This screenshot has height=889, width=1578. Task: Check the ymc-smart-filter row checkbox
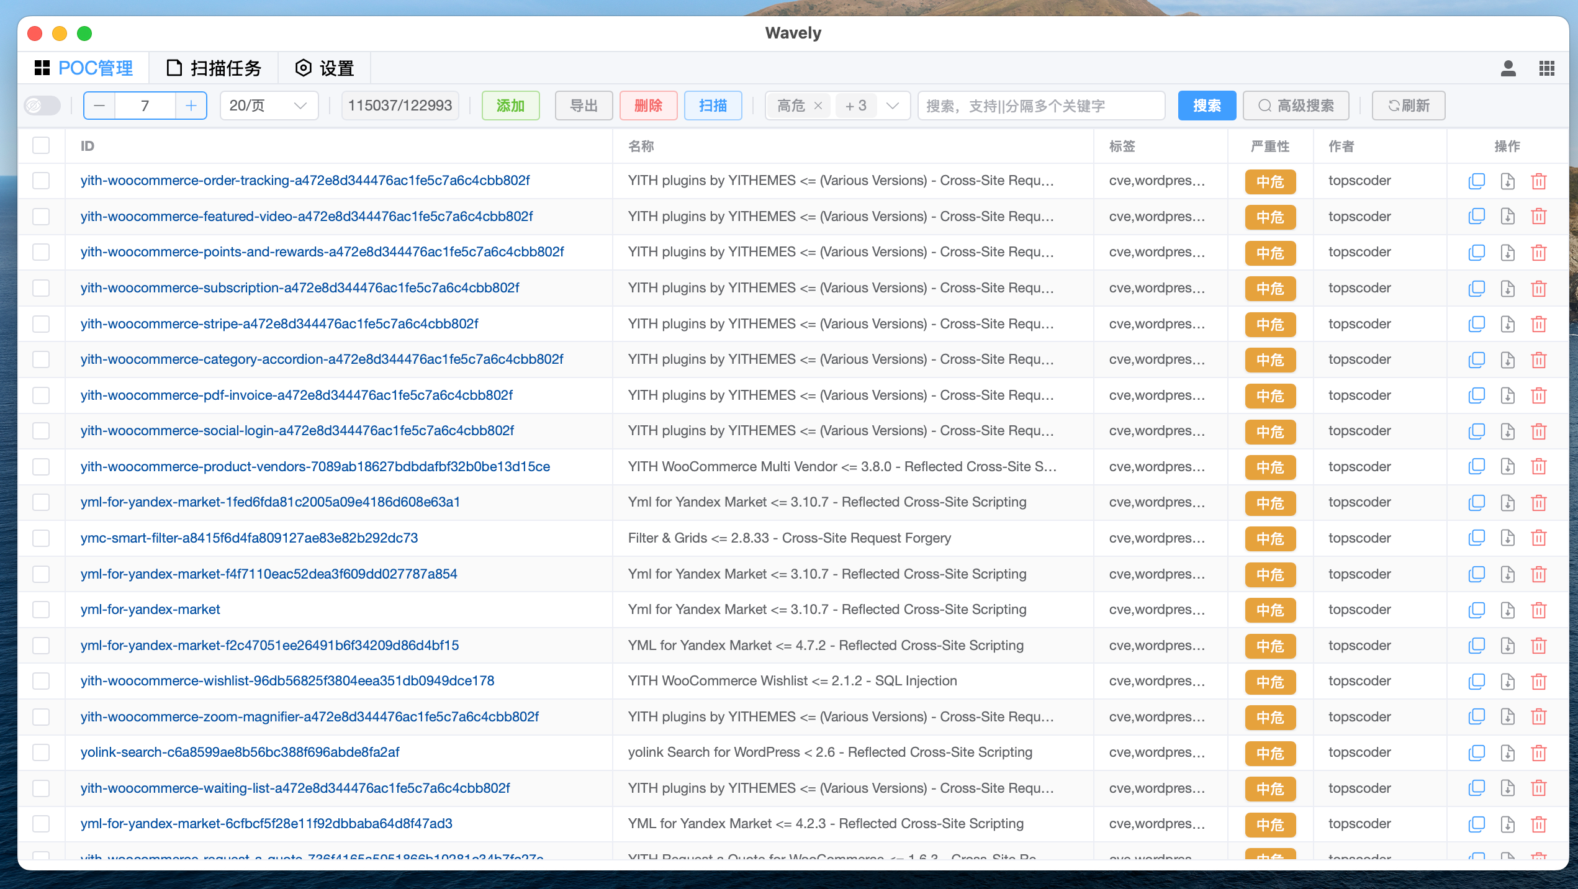[41, 538]
